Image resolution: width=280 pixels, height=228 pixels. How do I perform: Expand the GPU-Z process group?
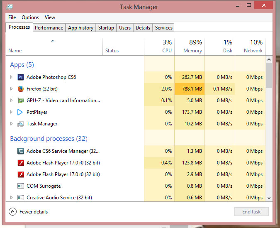click(11, 101)
